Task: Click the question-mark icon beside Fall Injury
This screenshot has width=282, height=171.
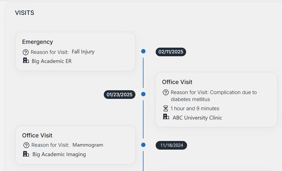Action: pyautogui.click(x=26, y=52)
